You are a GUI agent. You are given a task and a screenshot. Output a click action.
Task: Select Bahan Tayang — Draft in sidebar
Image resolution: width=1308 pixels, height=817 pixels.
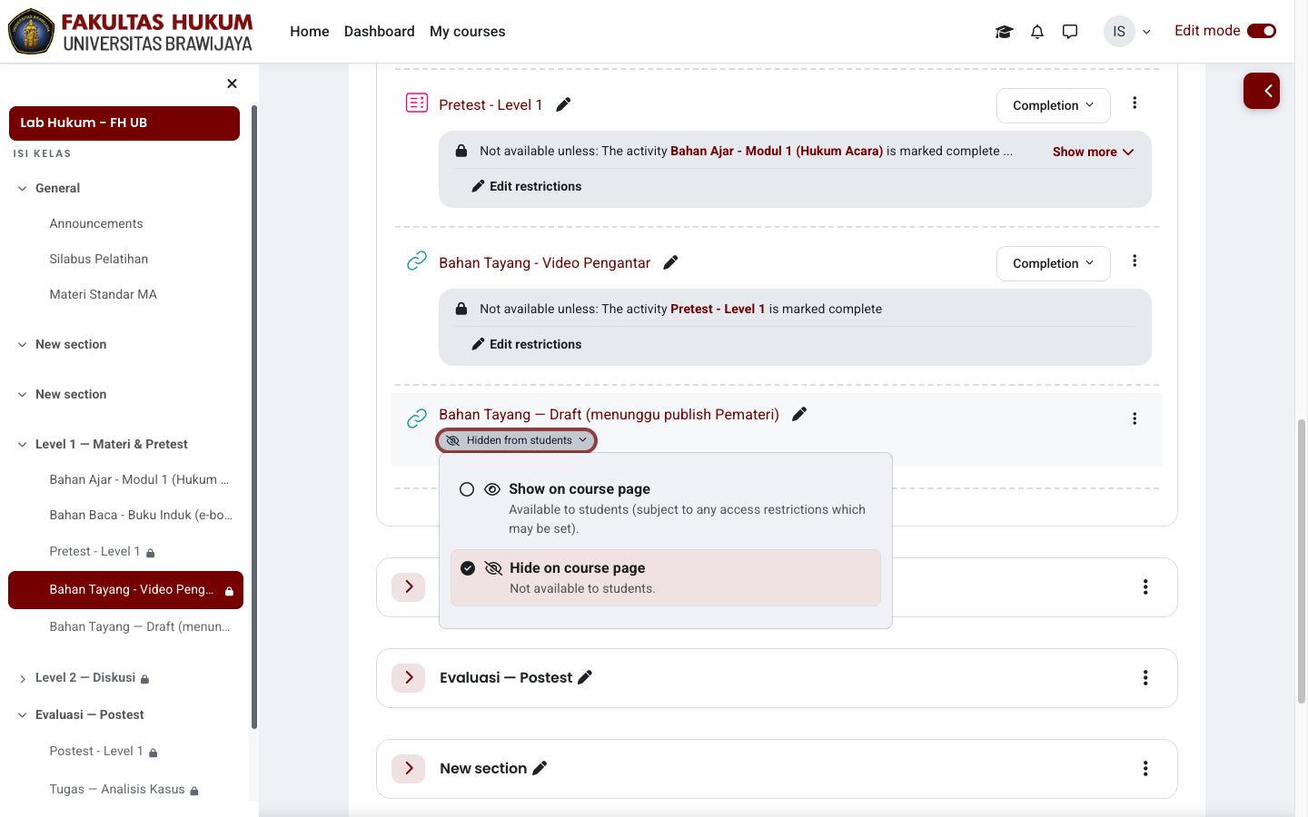pos(140,626)
